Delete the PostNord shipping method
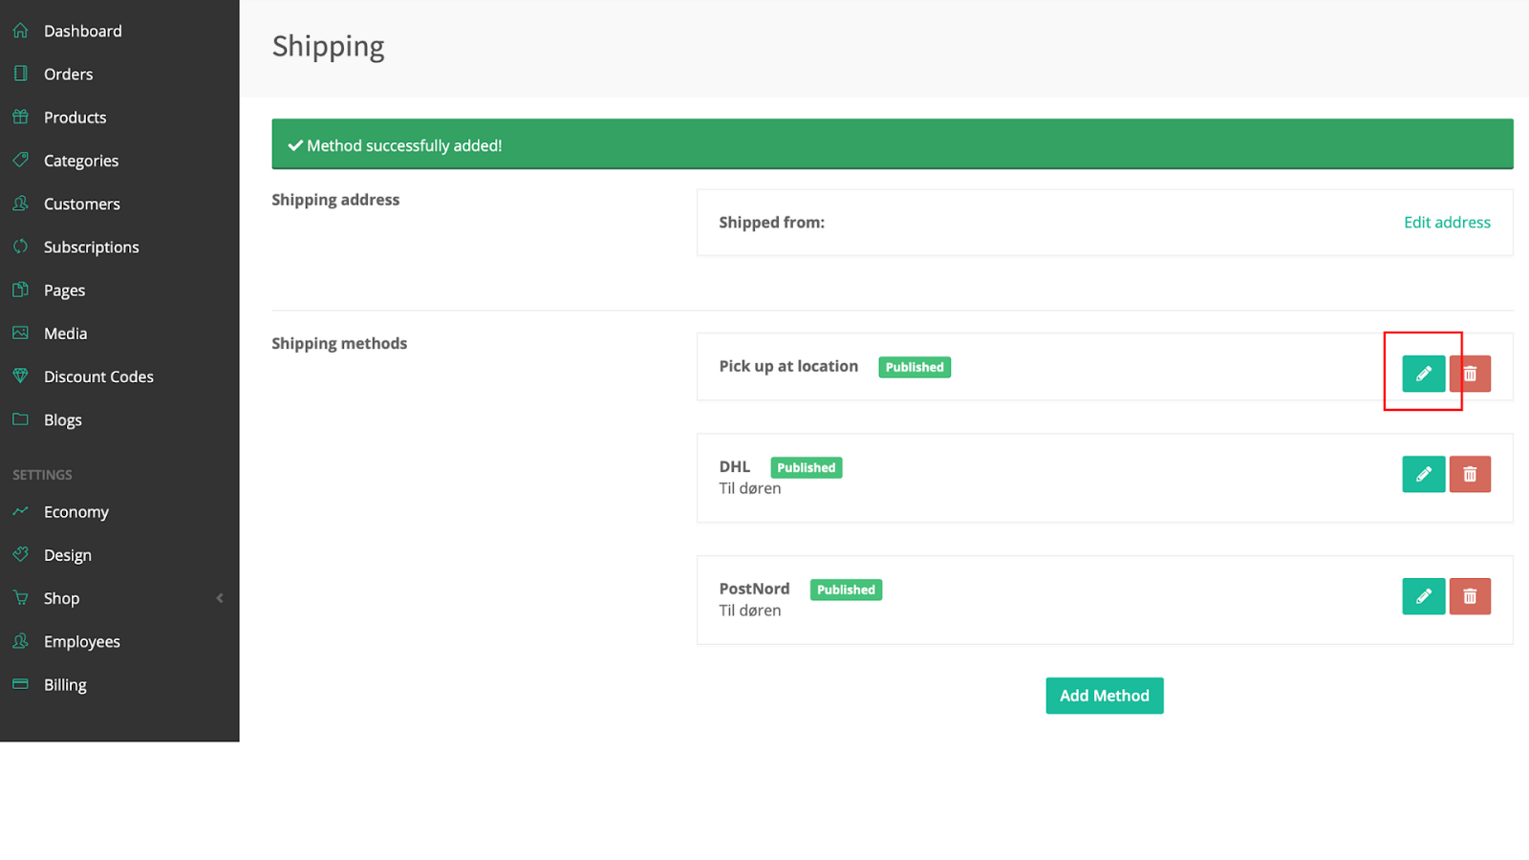Screen dimensions: 1529x860 tap(1470, 596)
